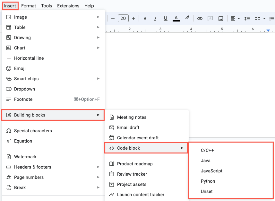Choose Meeting notes building block
The height and width of the screenshot is (201, 275).
132,117
